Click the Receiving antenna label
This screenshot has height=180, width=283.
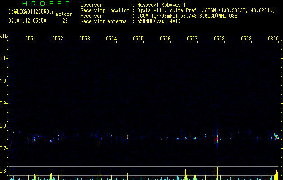click(x=103, y=21)
